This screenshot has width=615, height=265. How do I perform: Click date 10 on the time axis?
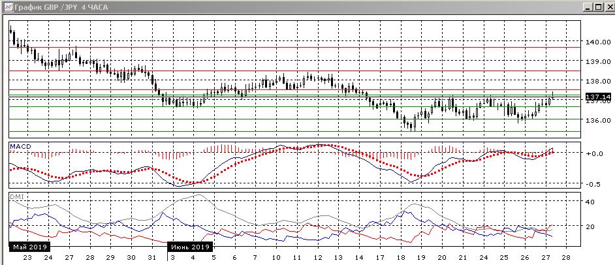[276, 258]
